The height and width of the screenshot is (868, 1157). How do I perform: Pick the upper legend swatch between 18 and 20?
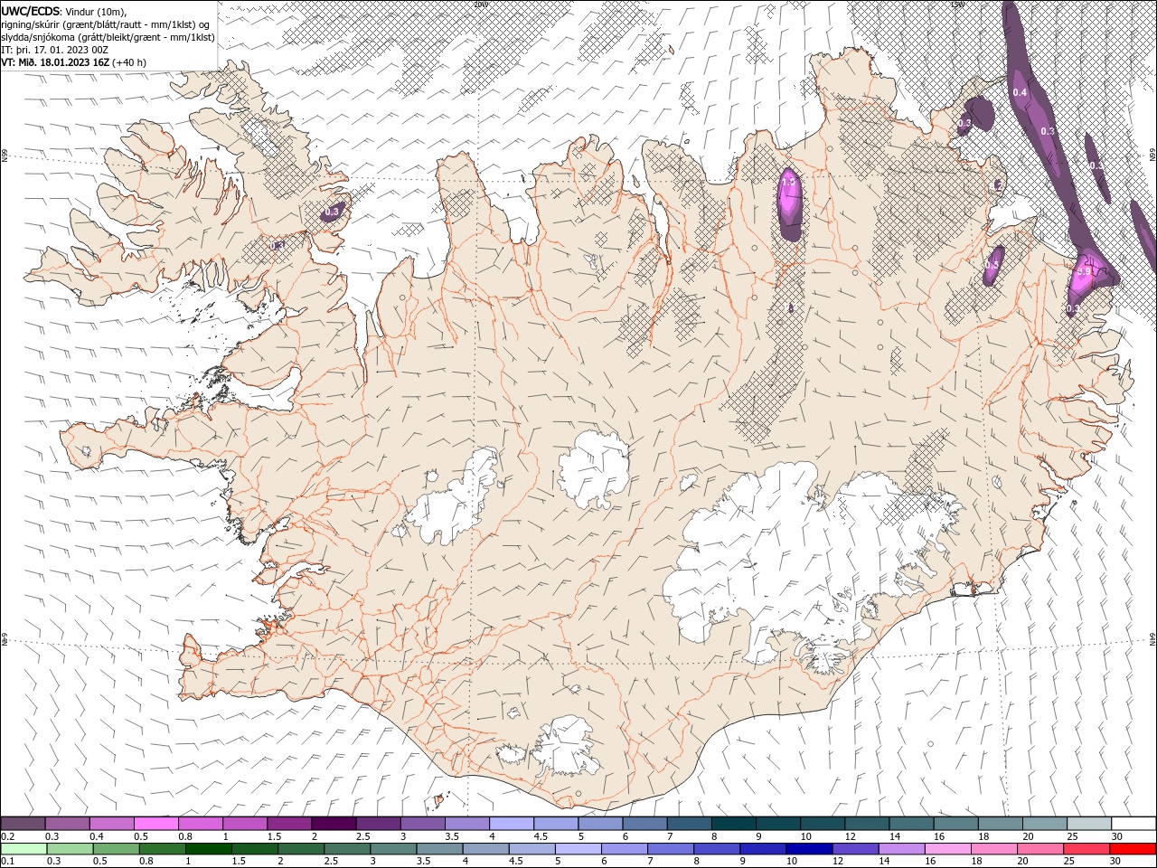pyautogui.click(x=1000, y=823)
